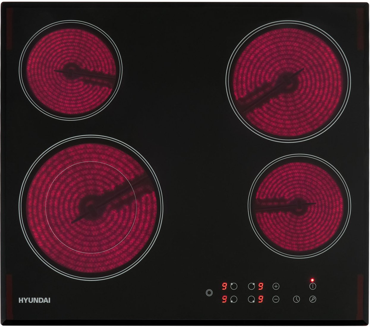Click the small top-left heating zone
The width and height of the screenshot is (370, 327).
point(70,71)
